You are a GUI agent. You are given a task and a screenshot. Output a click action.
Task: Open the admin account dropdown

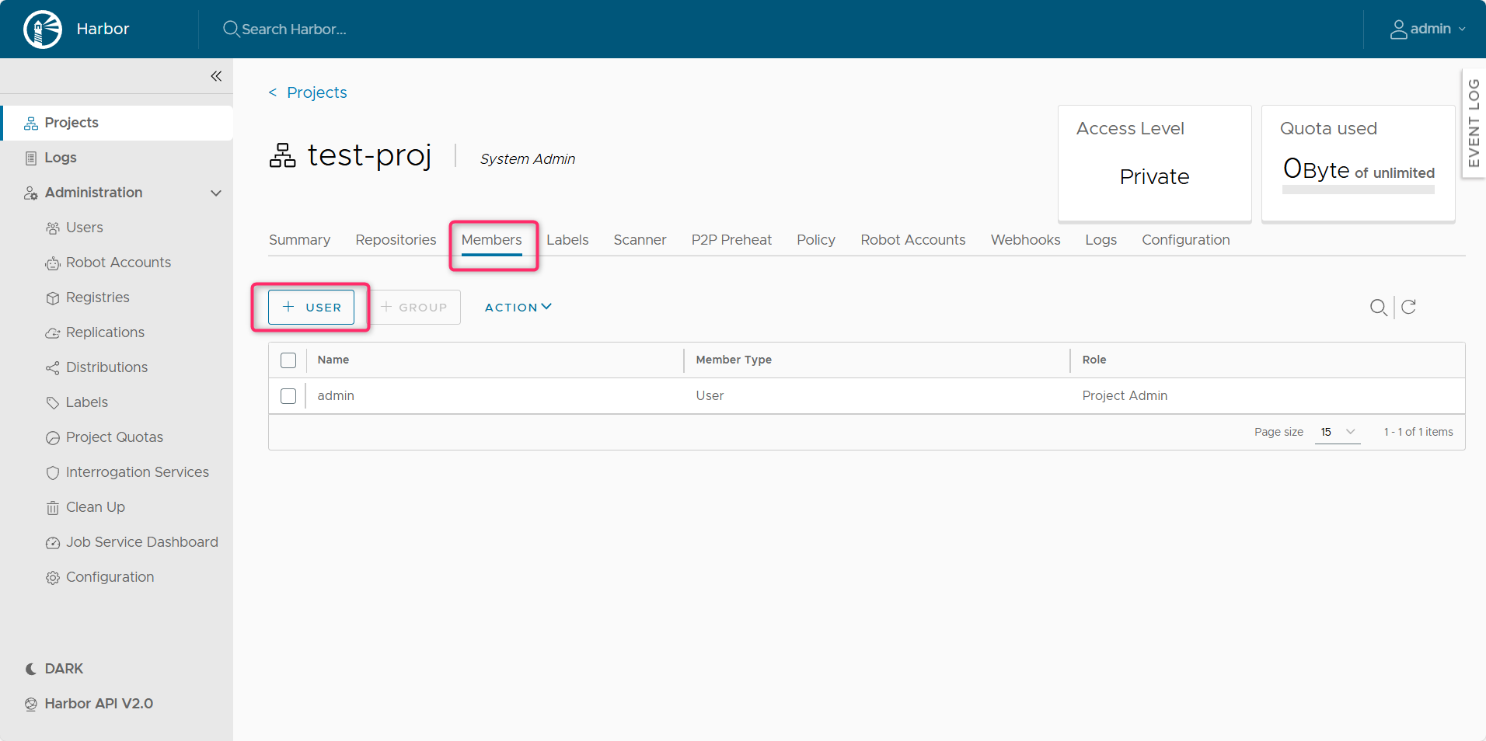pos(1428,30)
